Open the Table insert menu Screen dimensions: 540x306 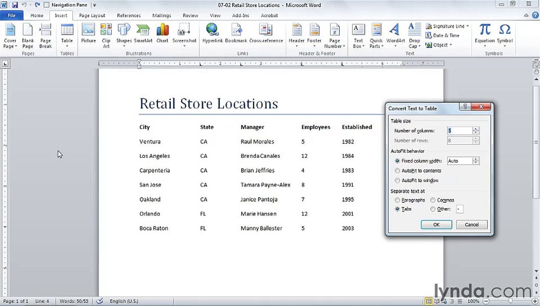(x=67, y=36)
